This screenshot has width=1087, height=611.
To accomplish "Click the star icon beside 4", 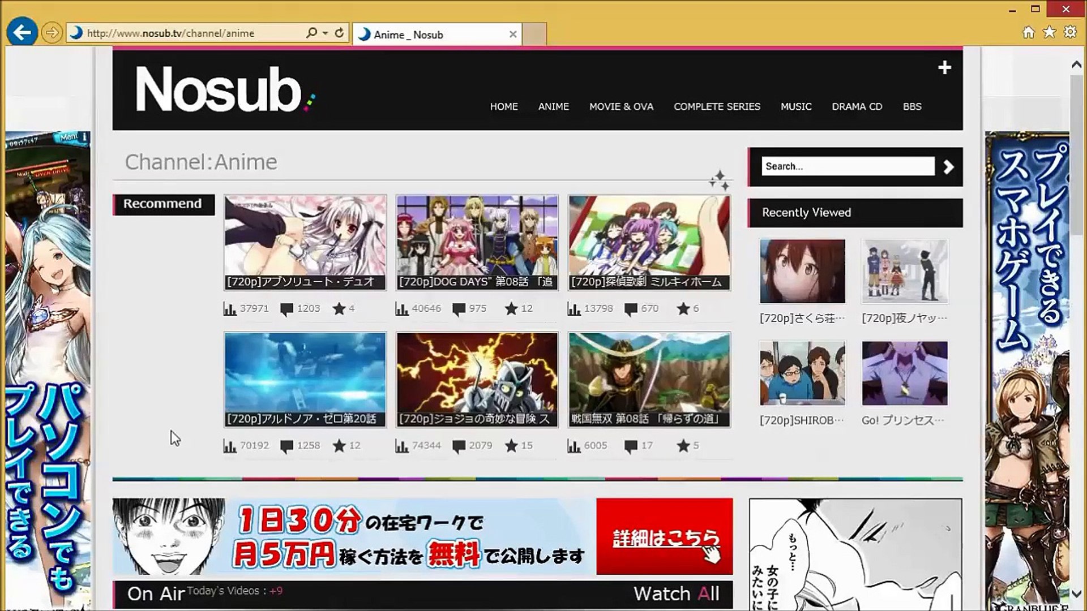I will coord(339,308).
